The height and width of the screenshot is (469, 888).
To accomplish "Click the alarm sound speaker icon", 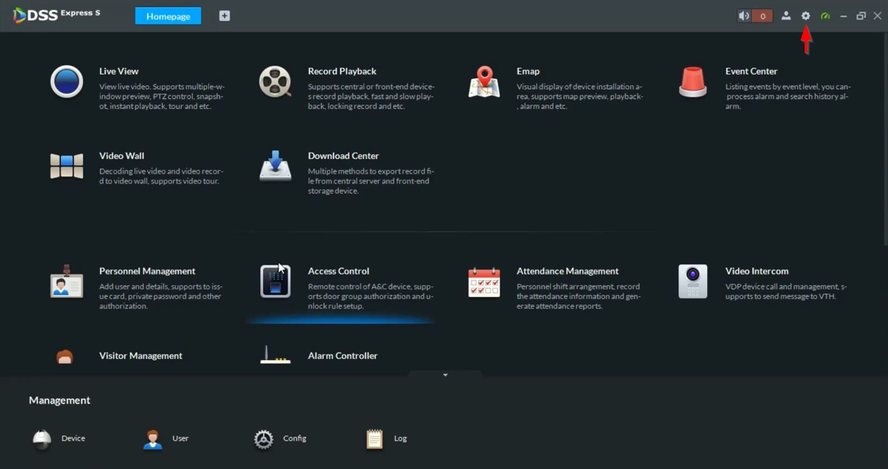I will click(745, 16).
